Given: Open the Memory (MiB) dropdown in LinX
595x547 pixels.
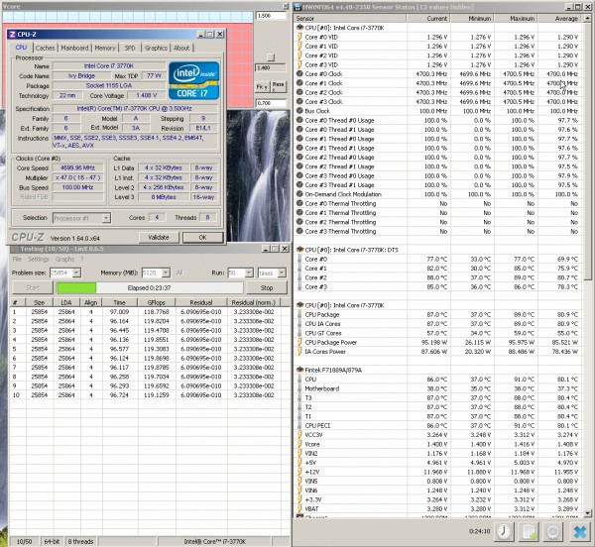Looking at the screenshot, I should coord(166,273).
